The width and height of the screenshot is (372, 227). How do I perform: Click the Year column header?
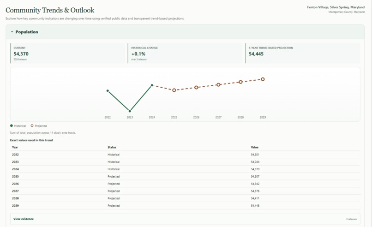point(15,147)
